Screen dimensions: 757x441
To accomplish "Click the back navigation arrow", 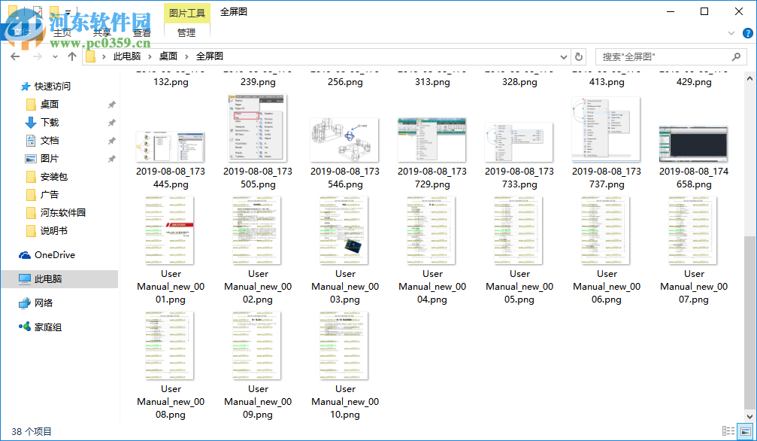I will [15, 56].
